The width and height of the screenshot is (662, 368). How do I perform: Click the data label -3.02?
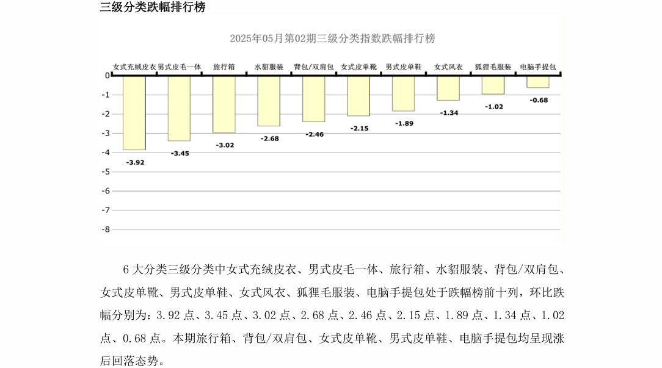(225, 145)
